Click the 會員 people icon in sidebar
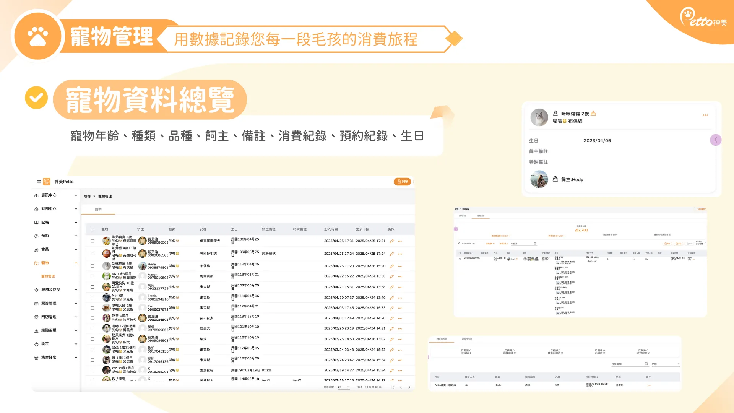 tap(36, 250)
